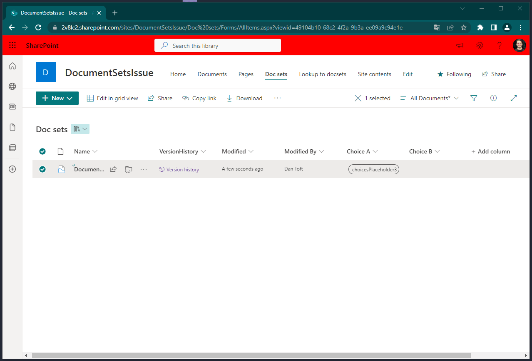Open My lists icon in left rail

click(x=12, y=147)
